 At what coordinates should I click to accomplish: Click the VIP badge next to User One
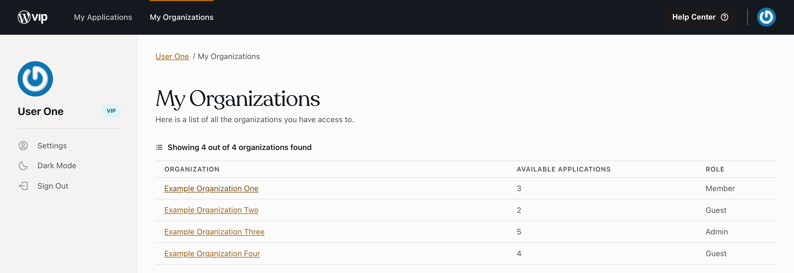tap(111, 111)
